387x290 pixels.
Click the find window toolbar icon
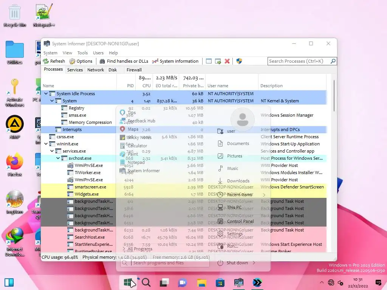coord(209,61)
